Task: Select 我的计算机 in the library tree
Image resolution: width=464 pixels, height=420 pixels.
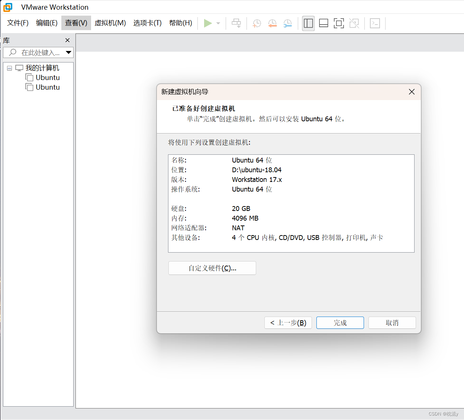Action: [42, 68]
